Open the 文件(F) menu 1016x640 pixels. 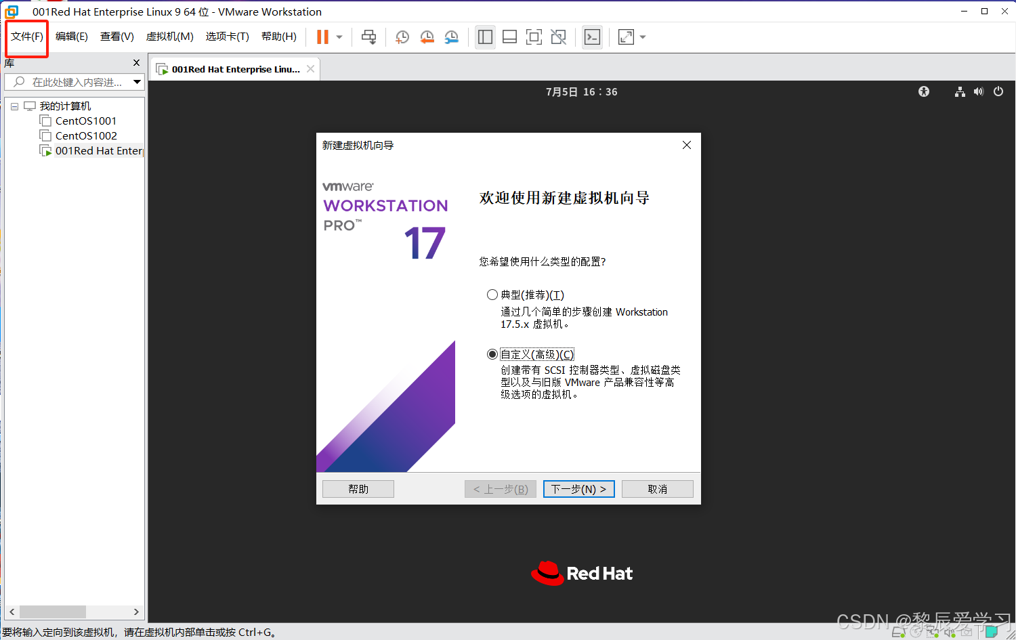pyautogui.click(x=27, y=37)
